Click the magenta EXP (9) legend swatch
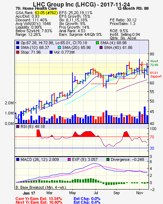Screen dimensions: 163x204 click(69, 159)
